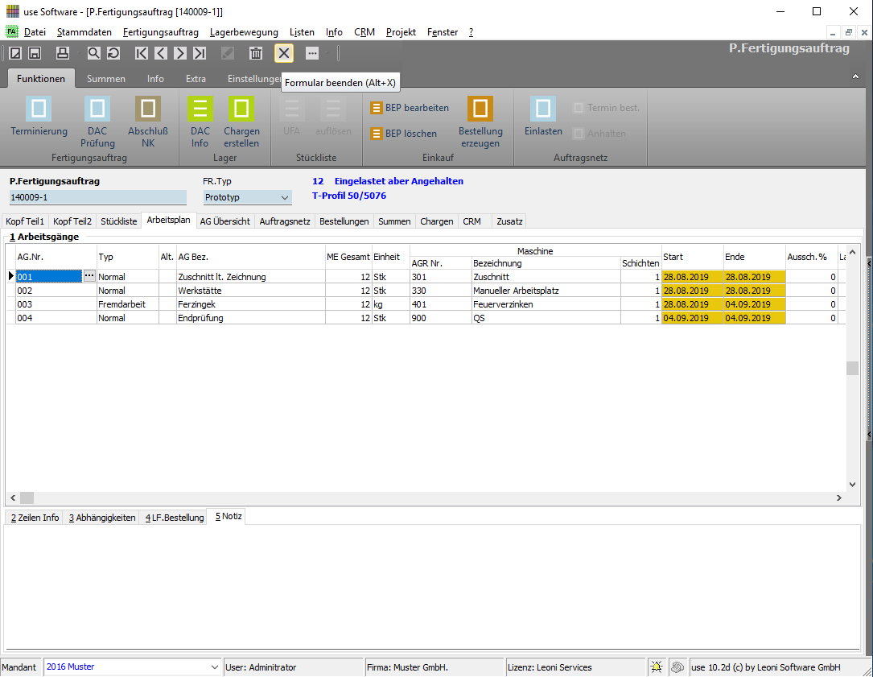Click the printer toolbar icon
The width and height of the screenshot is (873, 677).
tap(63, 53)
